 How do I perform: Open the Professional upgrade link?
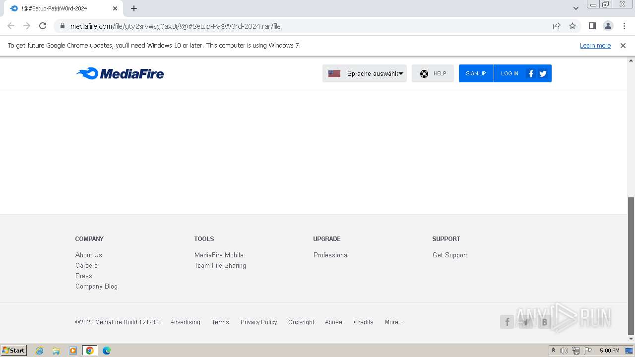click(x=331, y=255)
